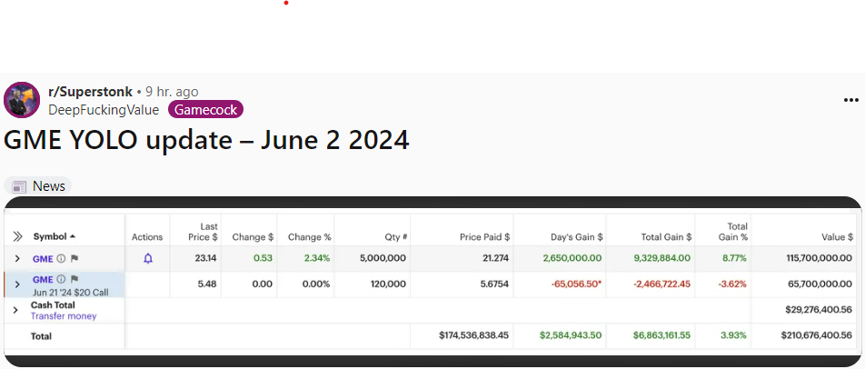Click portfolio total value $210,676,400.56
The height and width of the screenshot is (369, 865).
pyautogui.click(x=817, y=335)
